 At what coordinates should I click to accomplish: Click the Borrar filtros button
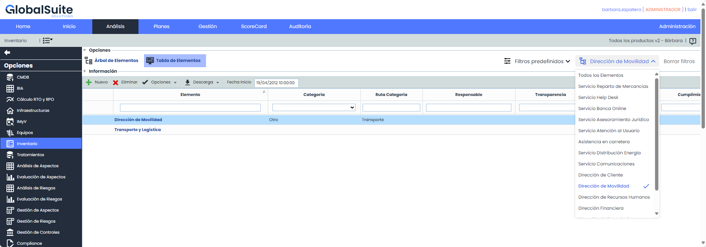pos(679,61)
